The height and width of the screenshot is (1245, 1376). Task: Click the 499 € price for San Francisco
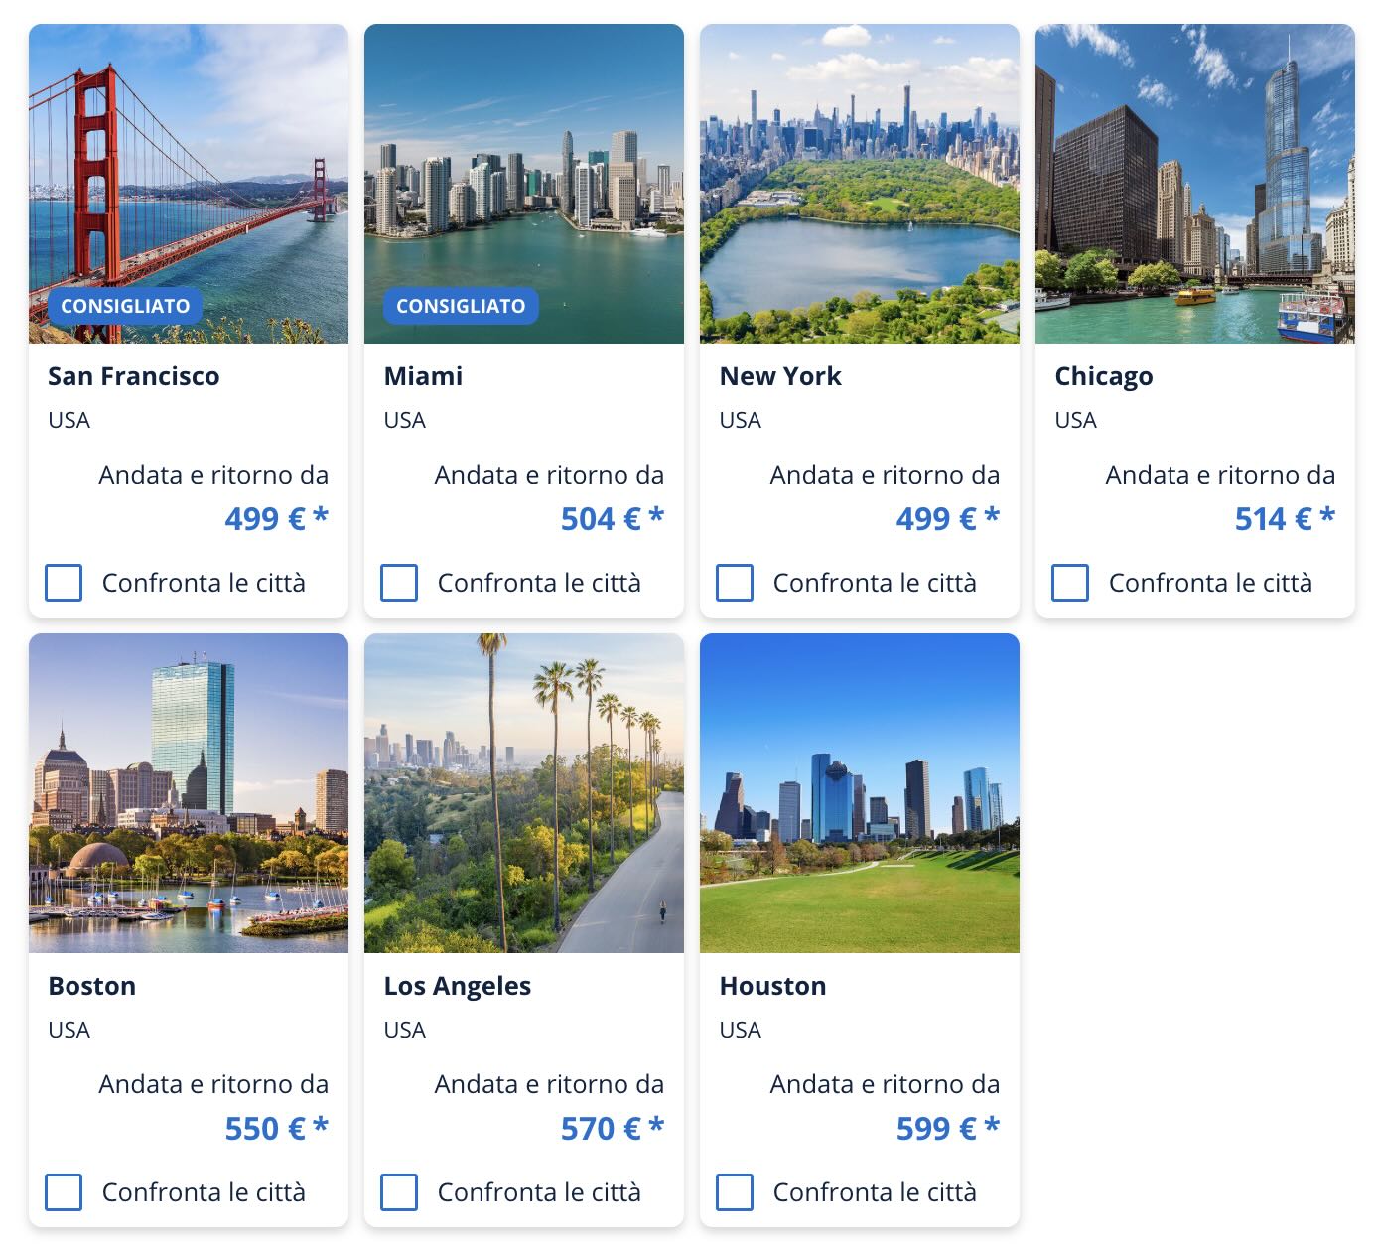277,518
